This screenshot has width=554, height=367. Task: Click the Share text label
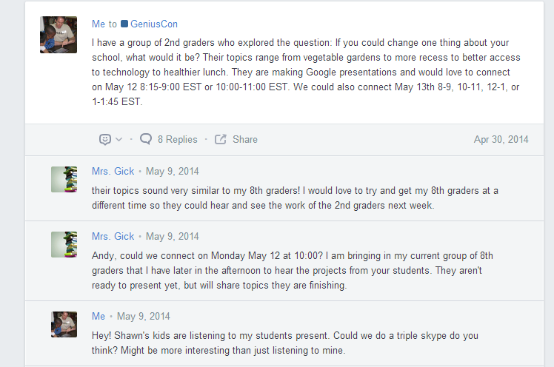coord(245,139)
